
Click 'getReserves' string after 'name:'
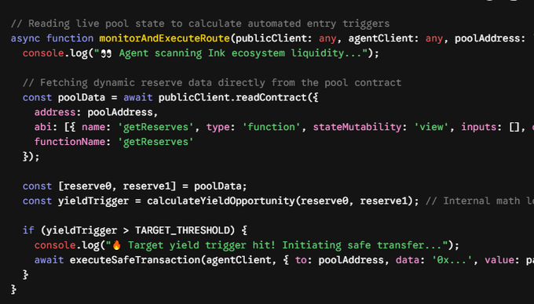click(x=155, y=127)
